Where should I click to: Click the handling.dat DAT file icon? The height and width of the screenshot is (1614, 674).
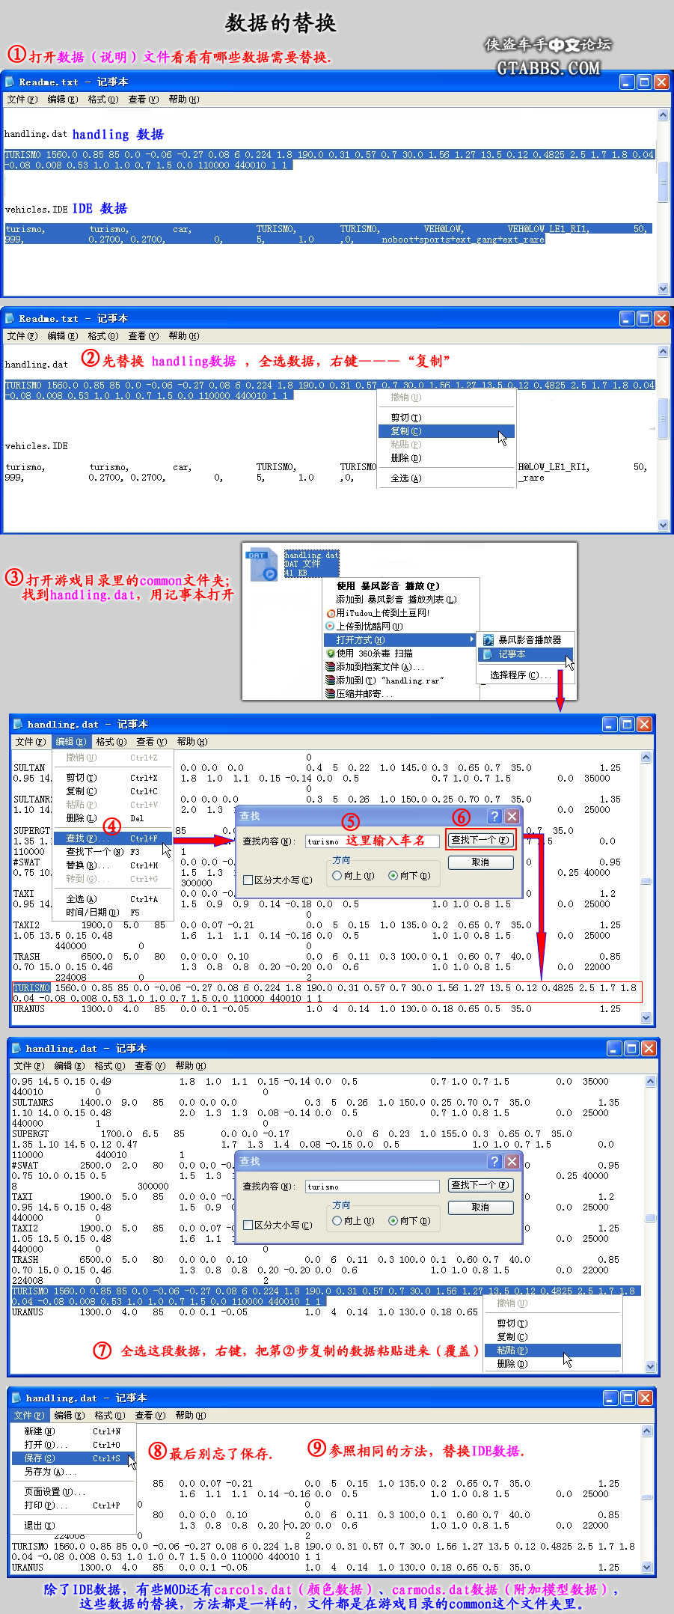(x=263, y=564)
